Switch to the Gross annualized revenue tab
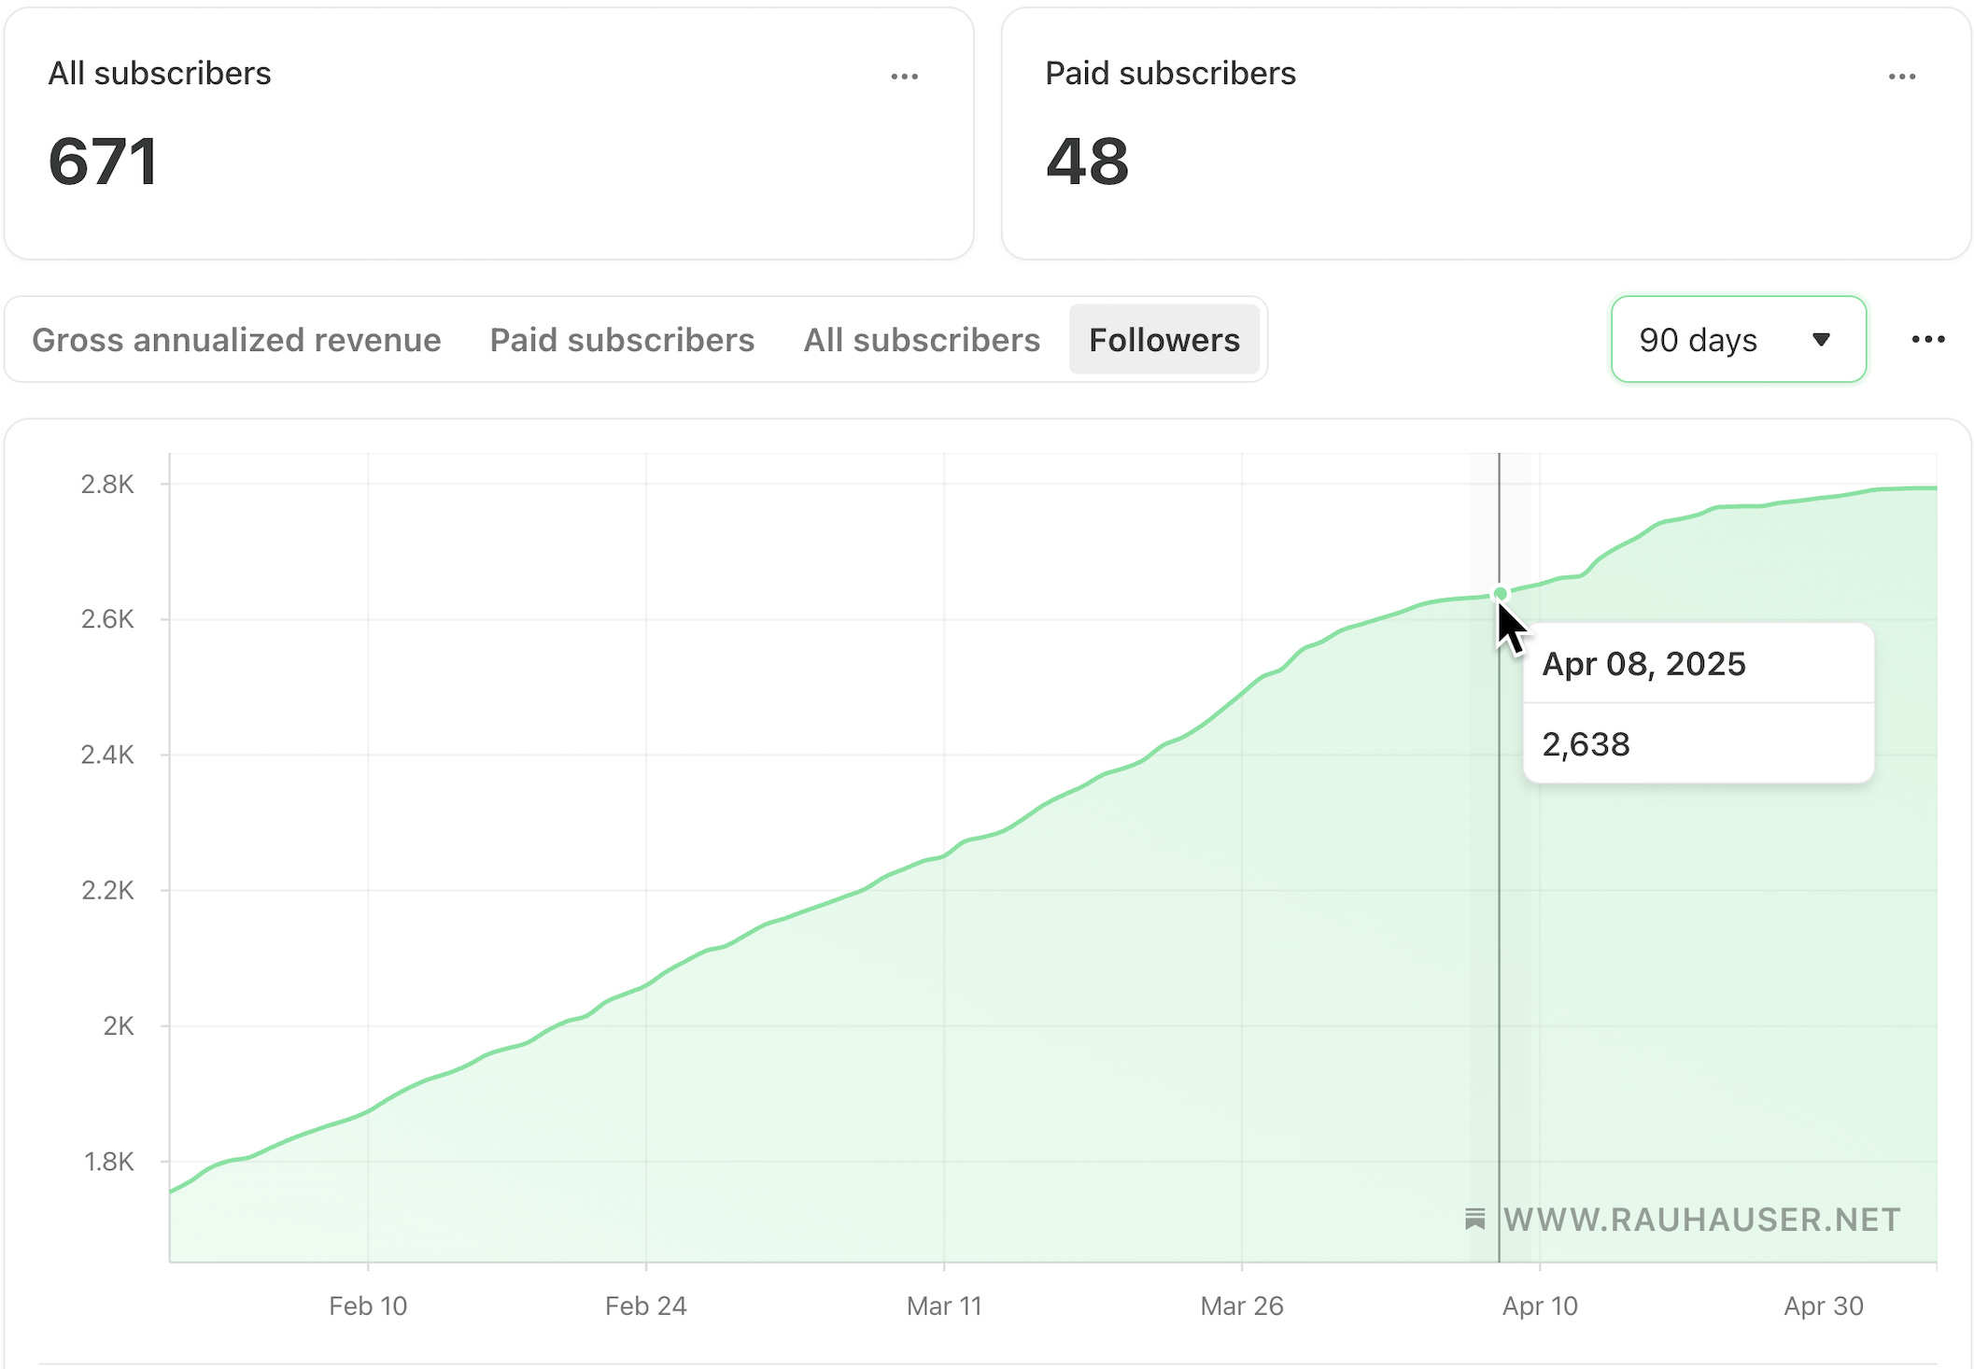 [236, 340]
